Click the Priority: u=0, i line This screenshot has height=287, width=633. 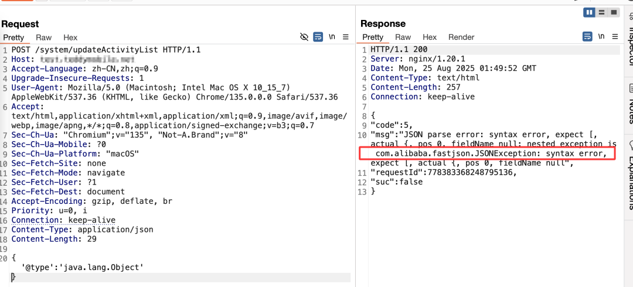(x=49, y=210)
